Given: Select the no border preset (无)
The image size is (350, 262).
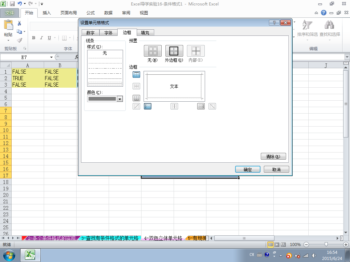Looking at the screenshot, I should [153, 51].
